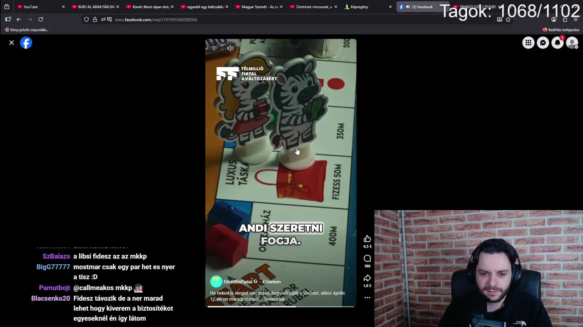583x327 pixels.
Task: Click the install/save page icon beside the star
Action: (x=500, y=20)
